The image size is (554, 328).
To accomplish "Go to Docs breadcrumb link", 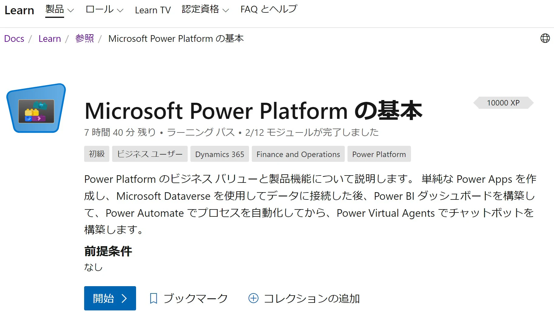I will tap(14, 39).
